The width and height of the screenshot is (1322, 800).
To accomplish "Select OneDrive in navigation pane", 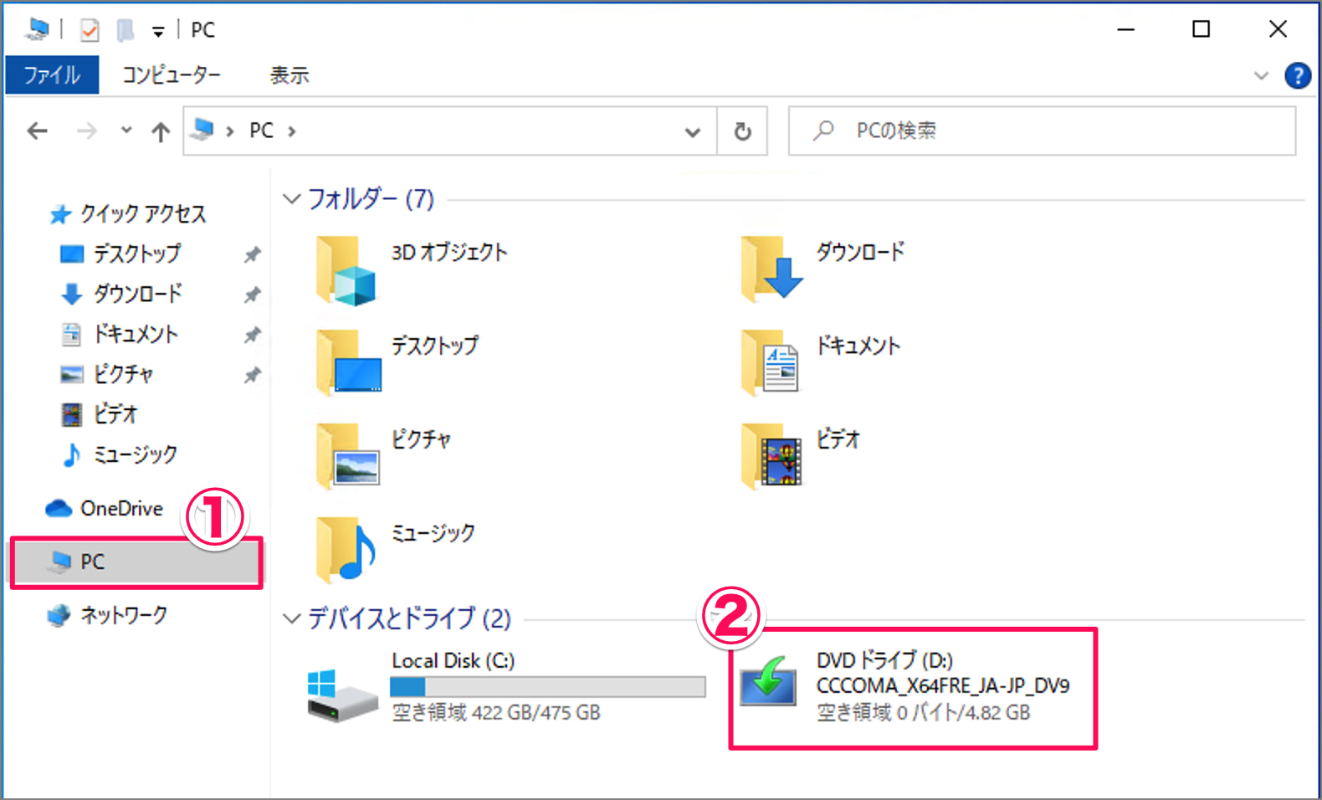I will (x=121, y=508).
